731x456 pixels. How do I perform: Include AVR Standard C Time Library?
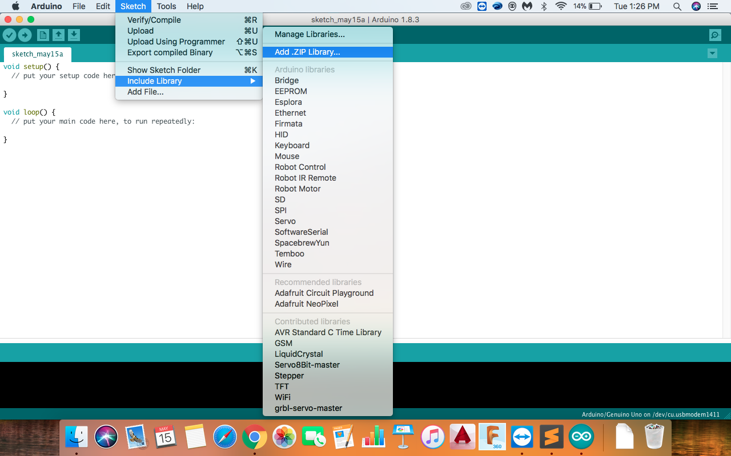click(x=328, y=332)
